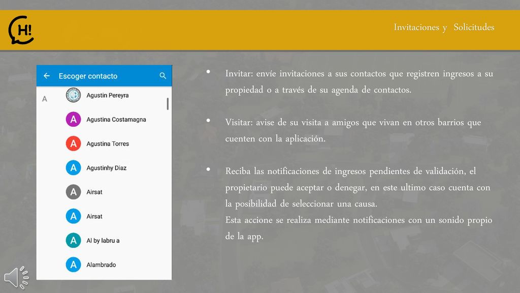The image size is (520, 293).
Task: Tap the teal avatar for Al by labru a
Action: coord(73,241)
